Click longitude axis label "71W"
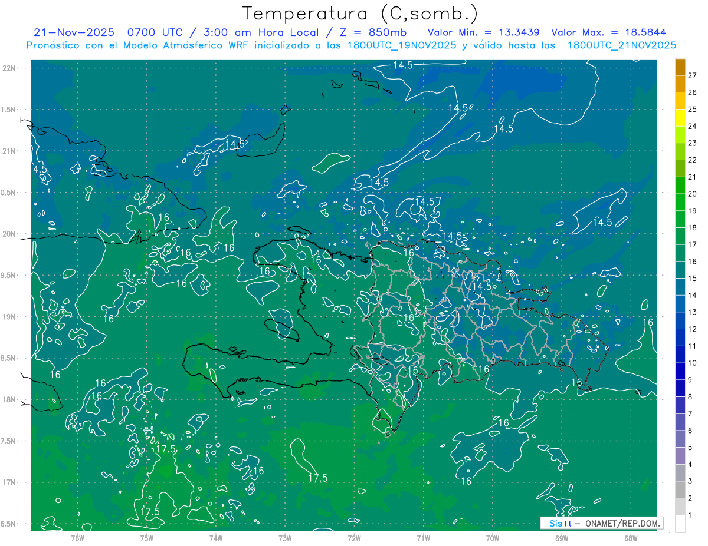The height and width of the screenshot is (546, 708). [x=423, y=538]
